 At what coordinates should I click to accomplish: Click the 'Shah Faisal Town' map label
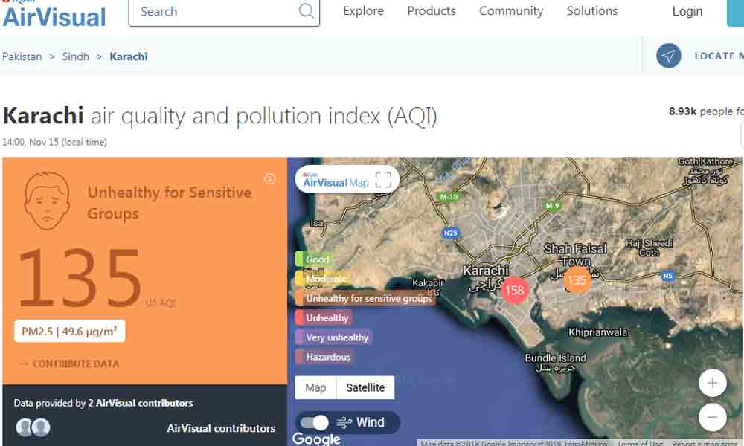(x=576, y=255)
